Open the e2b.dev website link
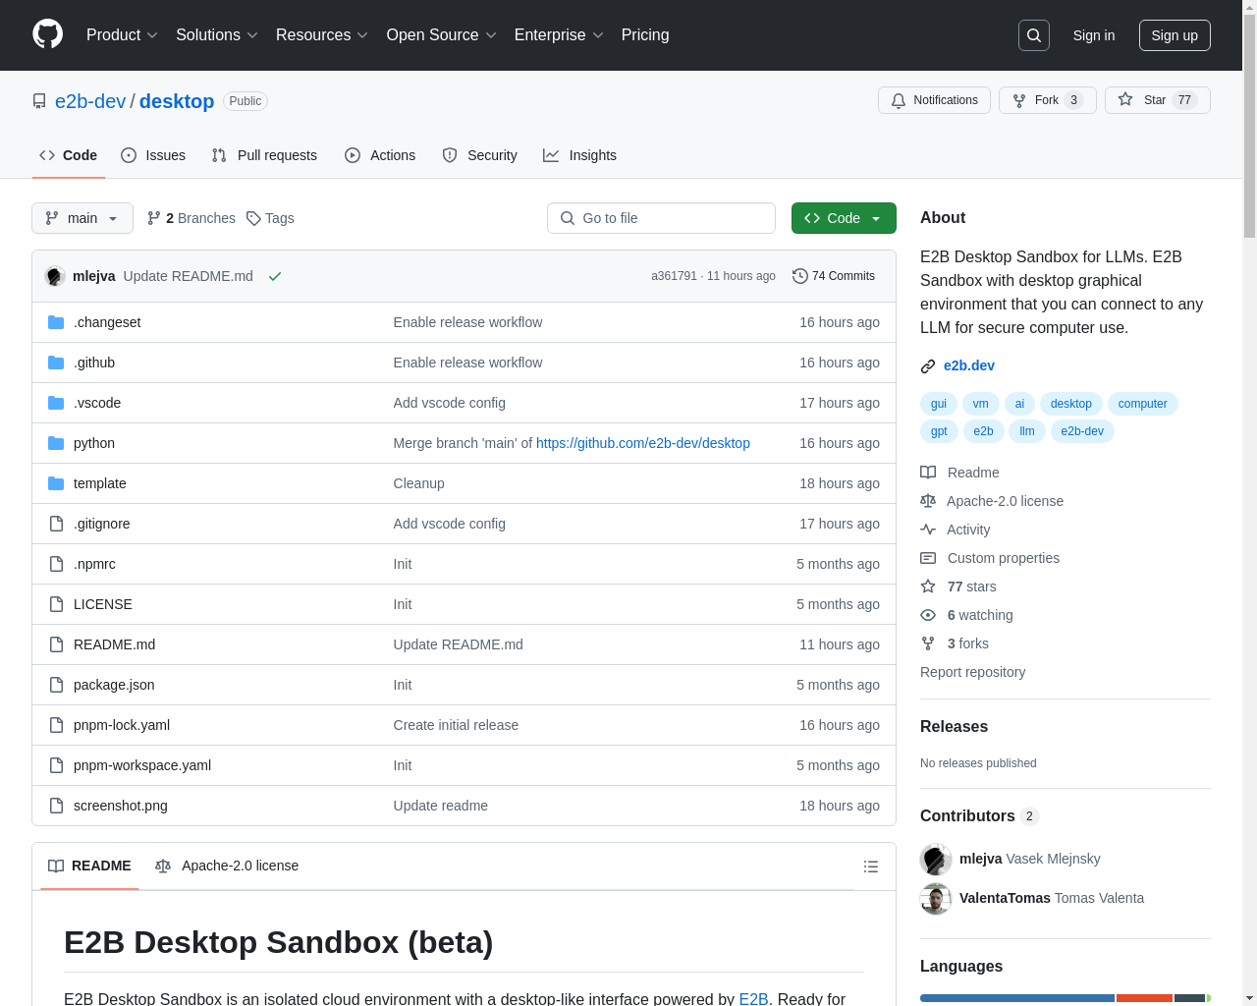The height and width of the screenshot is (1006, 1257). click(x=969, y=365)
